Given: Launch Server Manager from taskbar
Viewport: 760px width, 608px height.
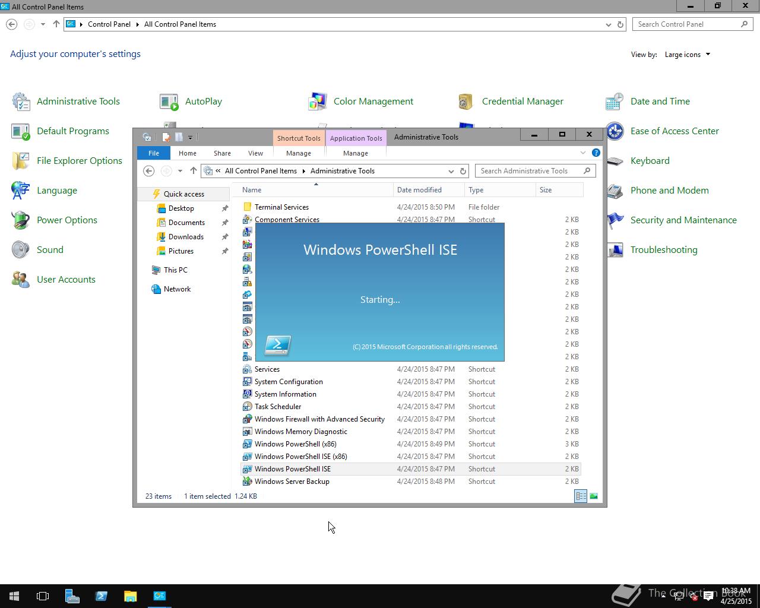Looking at the screenshot, I should (x=72, y=596).
